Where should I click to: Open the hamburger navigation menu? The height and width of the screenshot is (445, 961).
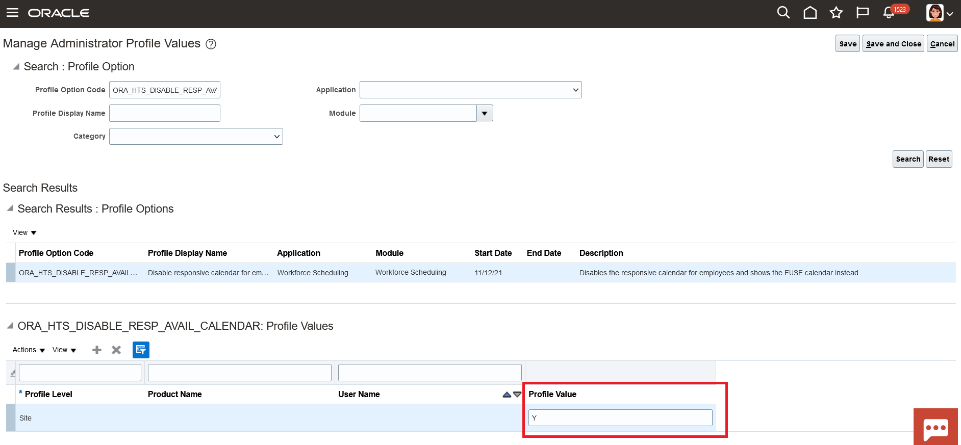(x=12, y=13)
